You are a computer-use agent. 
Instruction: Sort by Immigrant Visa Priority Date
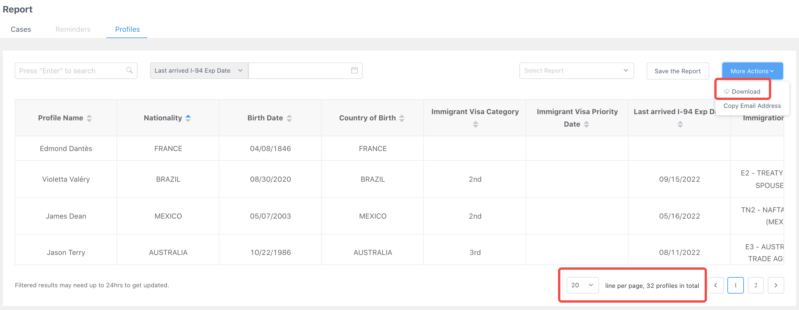click(586, 124)
